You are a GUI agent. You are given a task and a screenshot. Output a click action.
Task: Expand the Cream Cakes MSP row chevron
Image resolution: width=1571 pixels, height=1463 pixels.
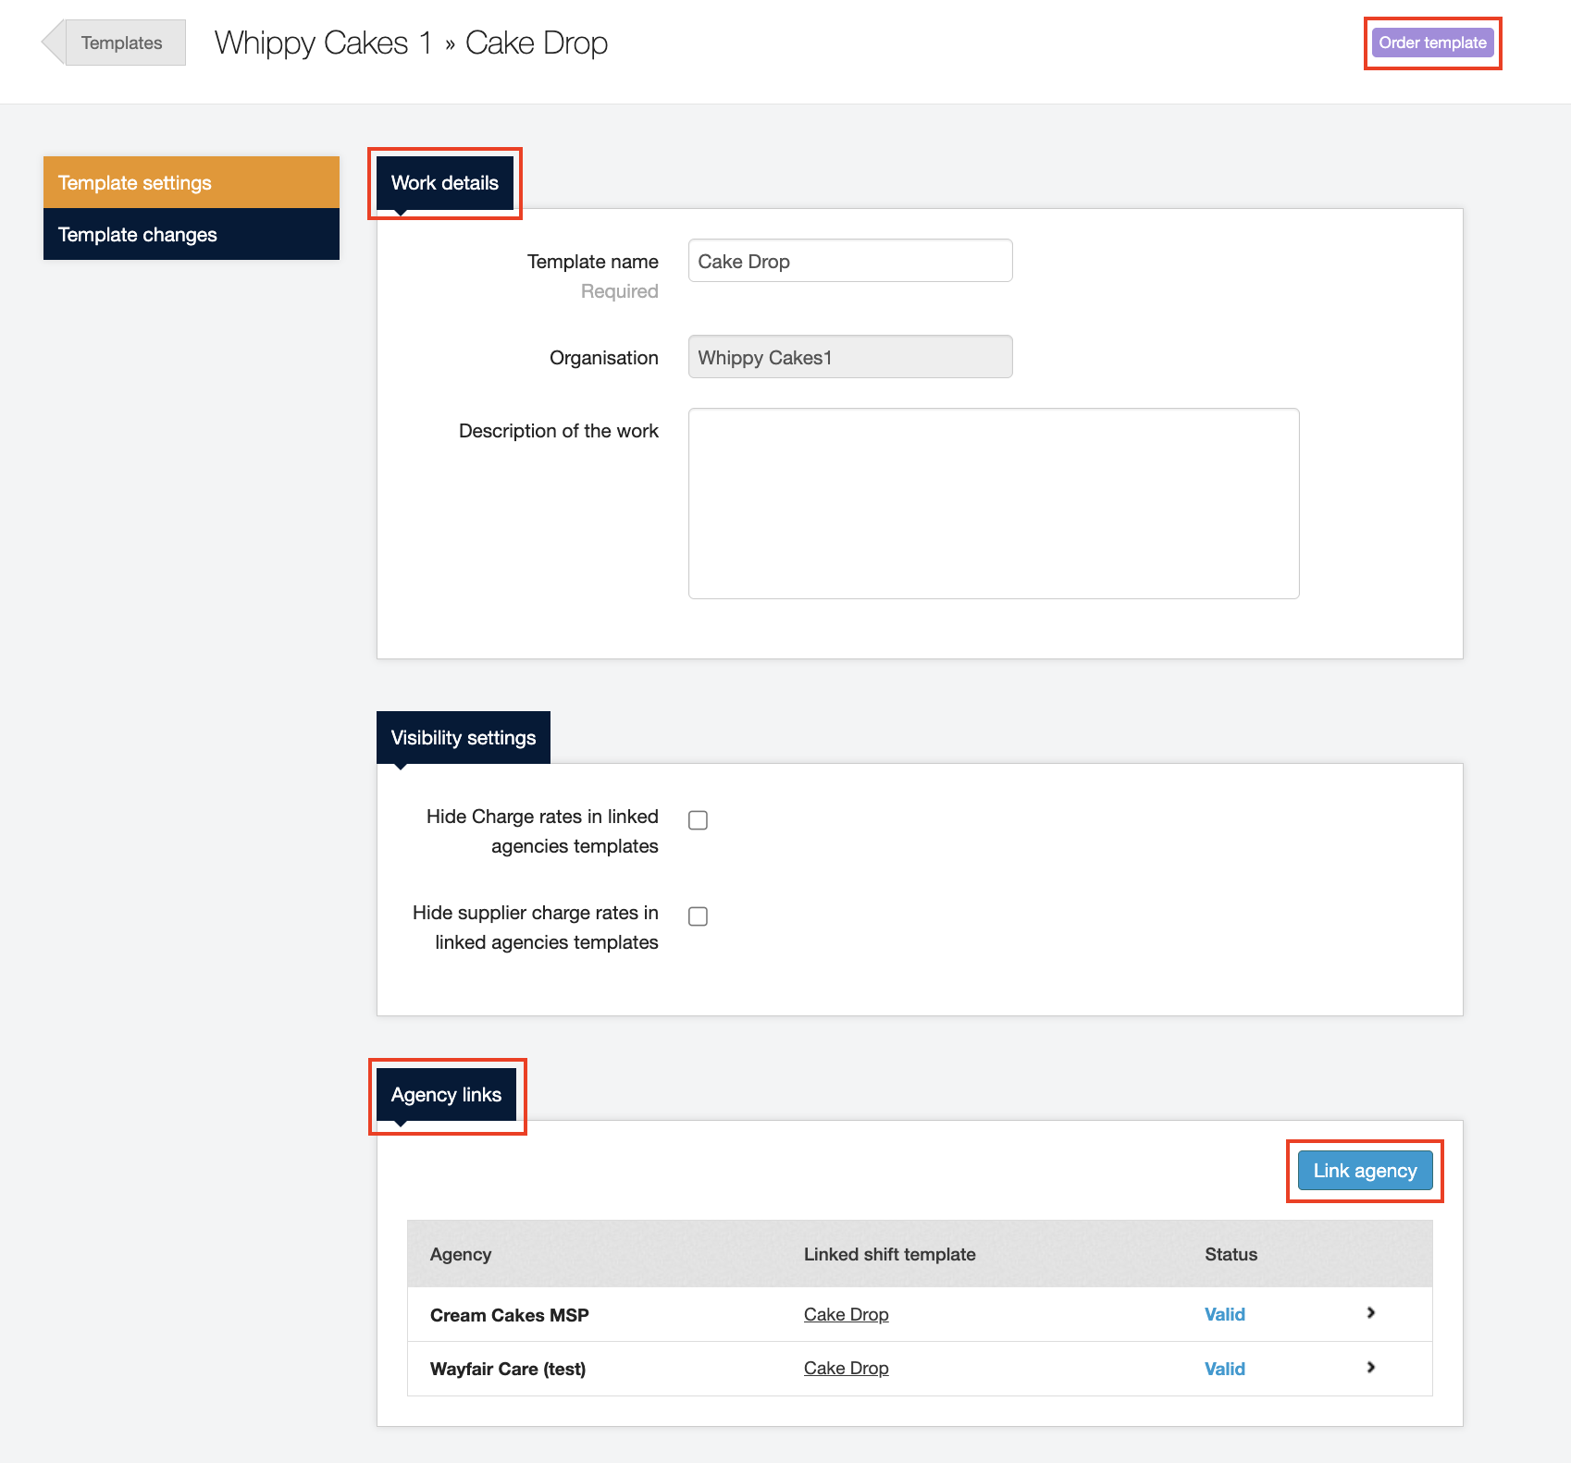[x=1370, y=1313]
